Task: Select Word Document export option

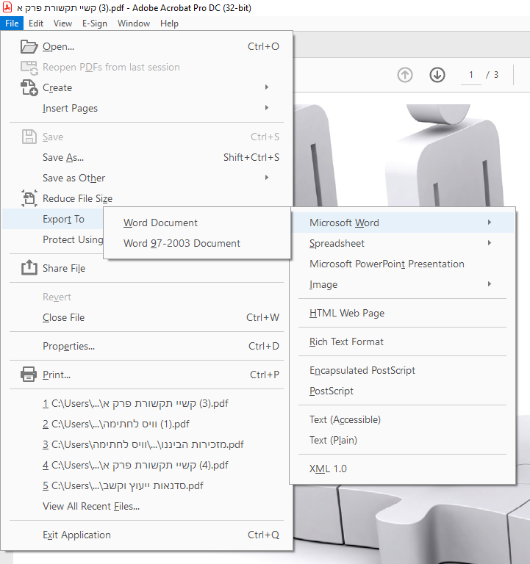Action: pos(197,223)
